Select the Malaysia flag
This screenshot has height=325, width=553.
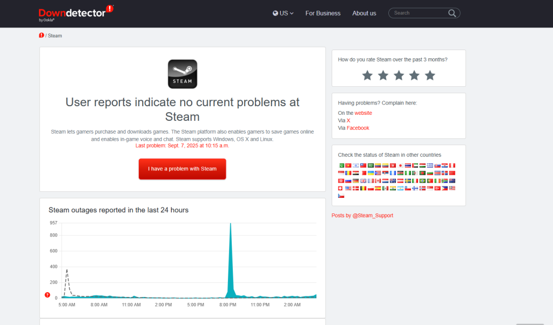point(452,188)
